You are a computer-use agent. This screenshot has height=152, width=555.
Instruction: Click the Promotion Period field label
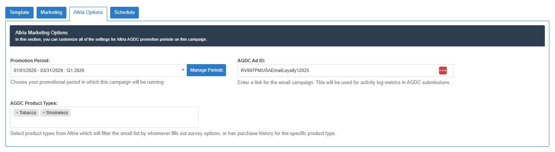[30, 60]
